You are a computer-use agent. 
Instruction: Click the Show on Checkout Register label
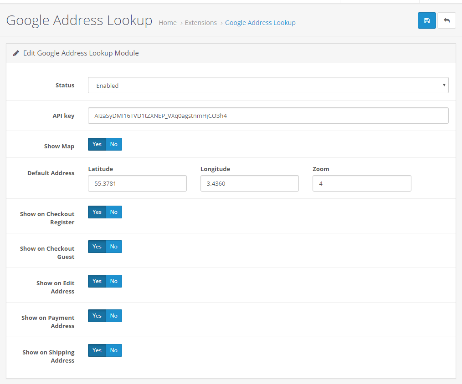pos(47,218)
